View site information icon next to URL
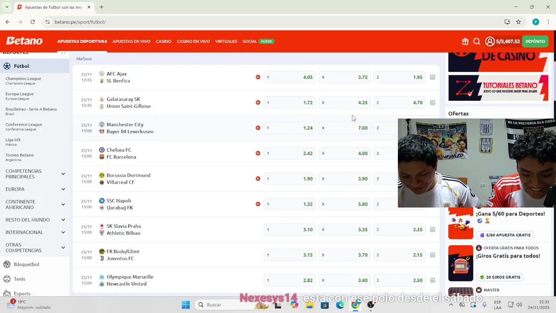The width and height of the screenshot is (556, 313). 47,22
